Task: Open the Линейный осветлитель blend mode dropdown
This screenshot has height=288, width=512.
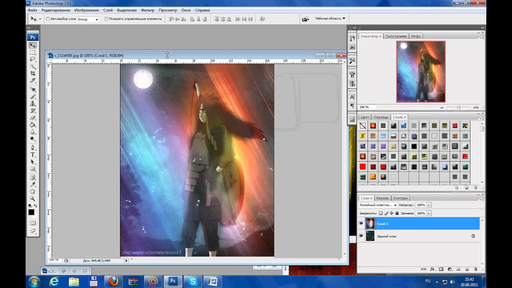Action: point(378,205)
